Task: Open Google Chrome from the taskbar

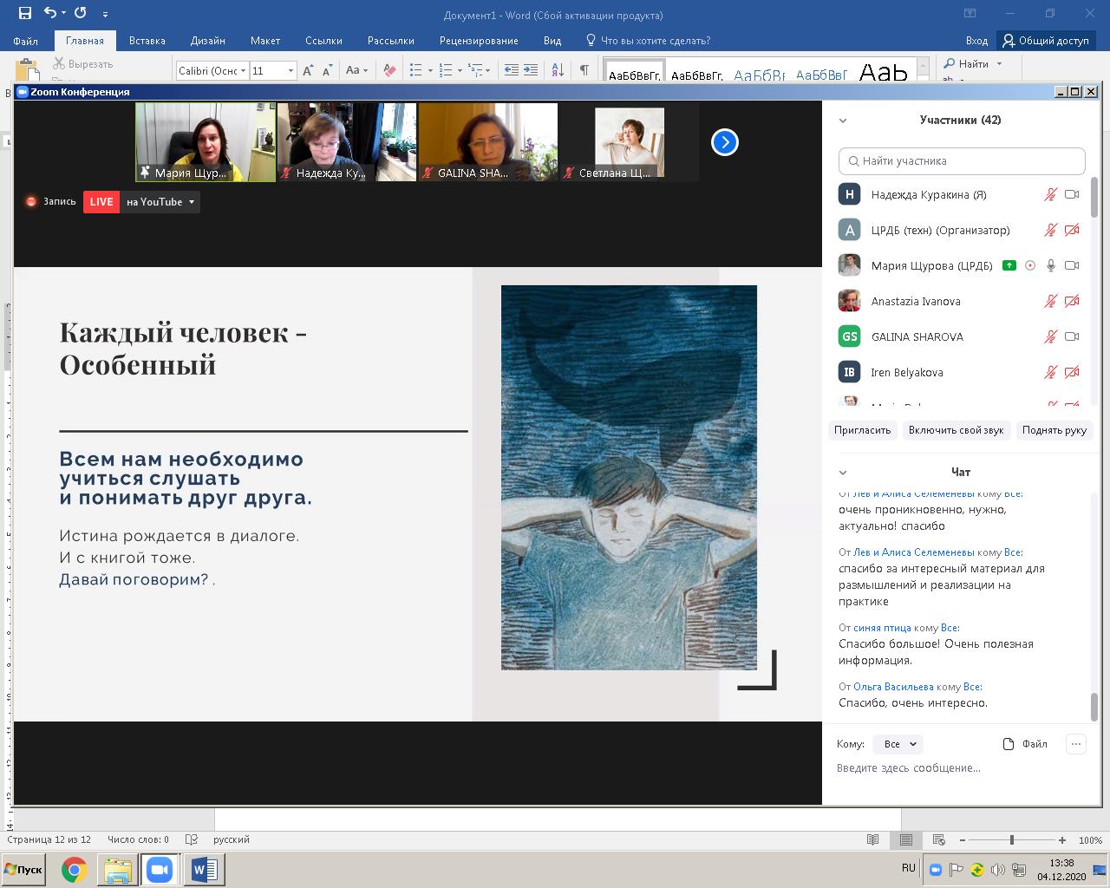Action: click(x=75, y=869)
